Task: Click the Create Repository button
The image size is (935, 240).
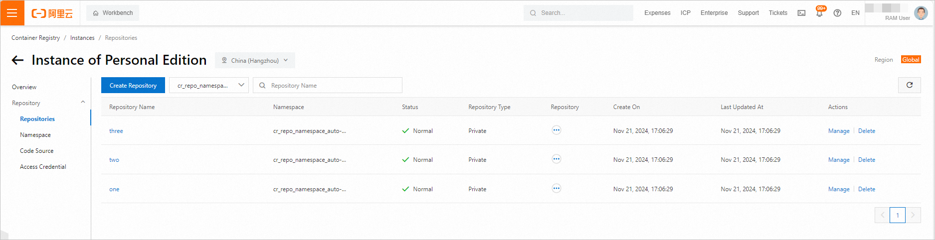Action: click(x=133, y=85)
